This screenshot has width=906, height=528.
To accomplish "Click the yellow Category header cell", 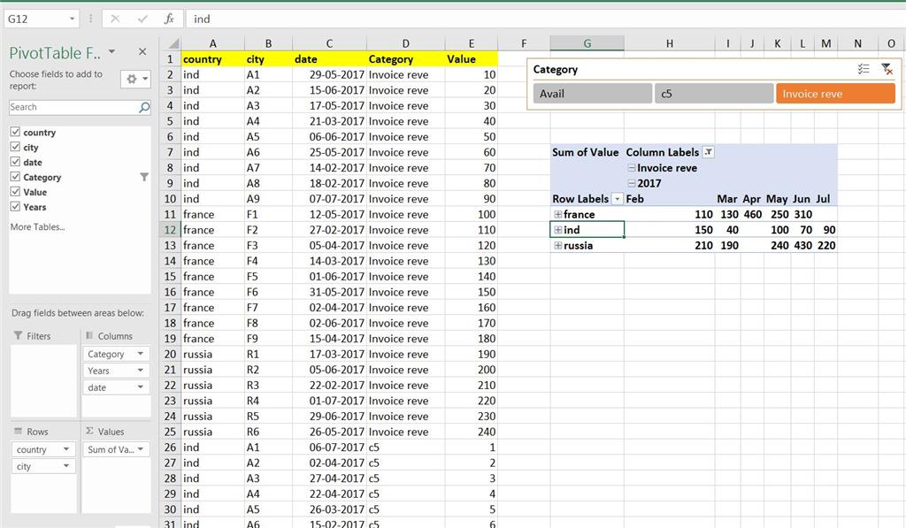I will tap(405, 59).
